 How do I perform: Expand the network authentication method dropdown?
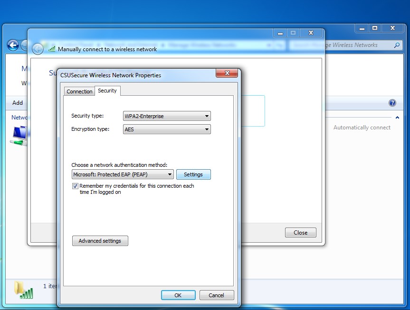pos(123,174)
